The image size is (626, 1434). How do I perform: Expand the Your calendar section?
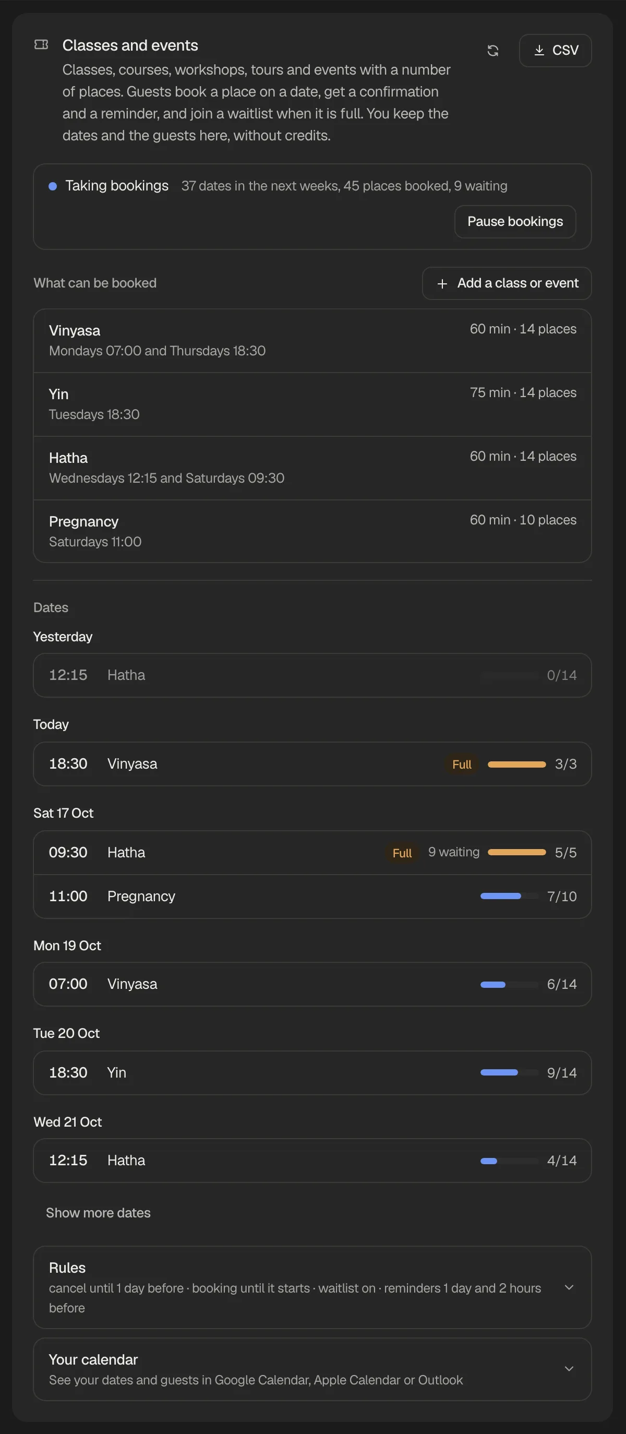(x=312, y=1369)
